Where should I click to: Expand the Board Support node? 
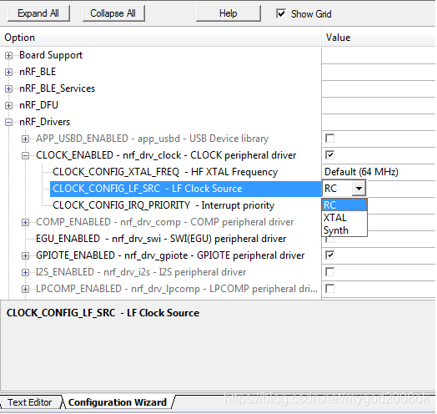point(8,56)
